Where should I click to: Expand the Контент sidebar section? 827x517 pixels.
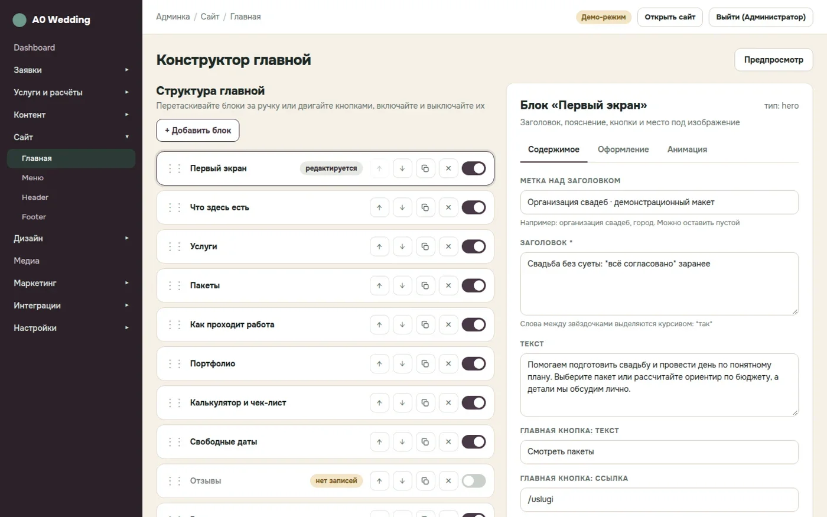point(71,115)
